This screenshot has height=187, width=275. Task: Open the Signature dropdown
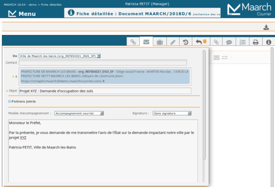pos(172,113)
